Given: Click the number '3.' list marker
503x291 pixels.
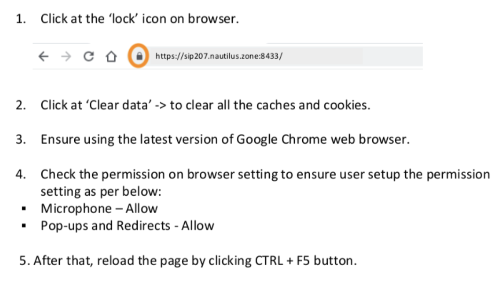Looking at the screenshot, I should pyautogui.click(x=21, y=139).
